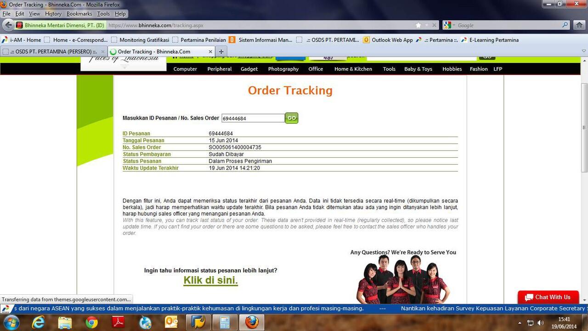Open Computer category in site nav
The width and height of the screenshot is (588, 331).
click(x=185, y=69)
